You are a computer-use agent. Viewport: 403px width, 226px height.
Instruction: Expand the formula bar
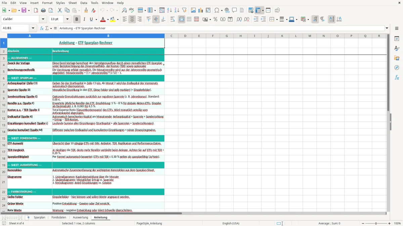point(387,28)
